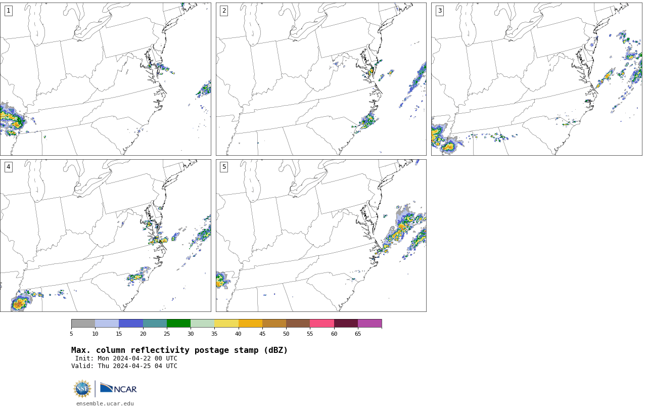
Task: Open ensemble member 5 map thumbnail
Action: pos(321,236)
